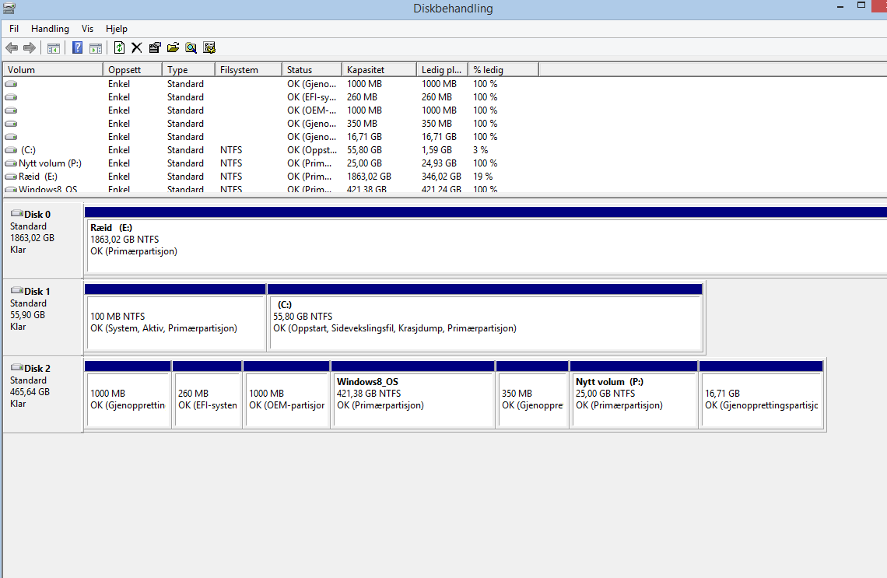The image size is (887, 578).
Task: Open Properties icon in toolbar
Action: tap(155, 48)
